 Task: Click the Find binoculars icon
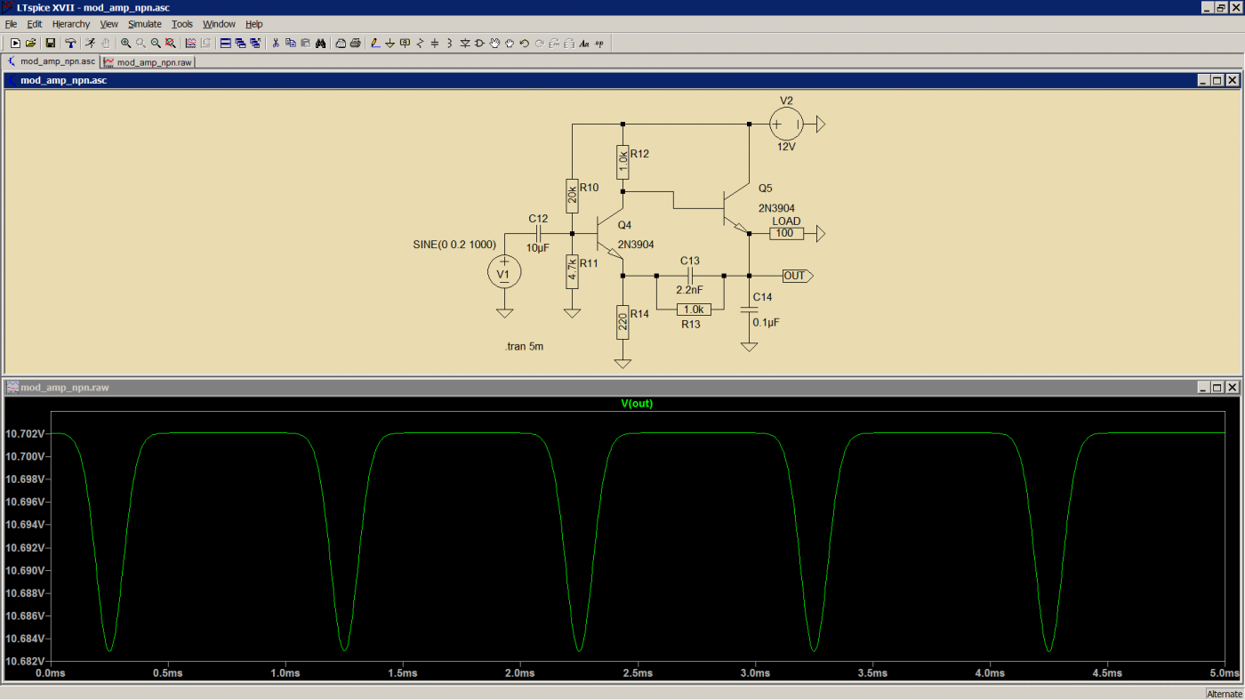click(320, 43)
